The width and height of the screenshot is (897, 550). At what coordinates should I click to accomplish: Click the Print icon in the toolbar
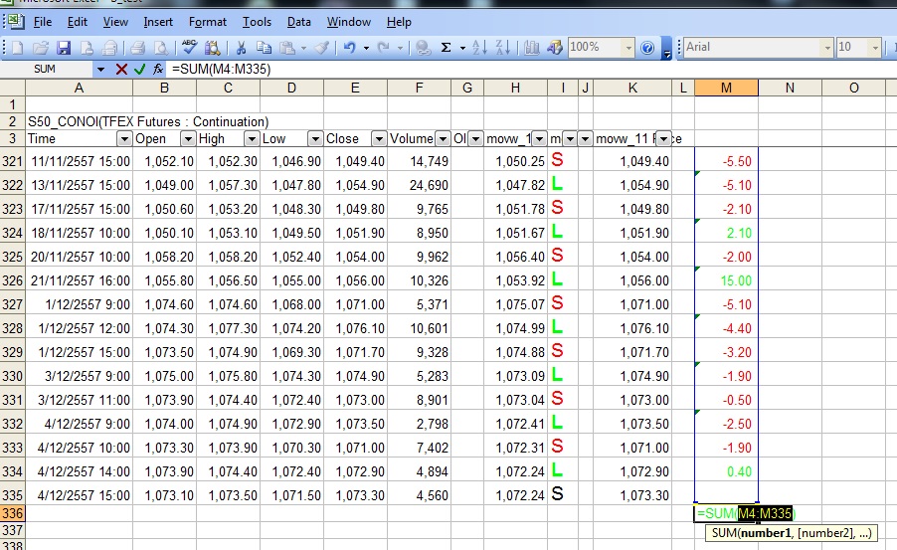click(x=137, y=48)
